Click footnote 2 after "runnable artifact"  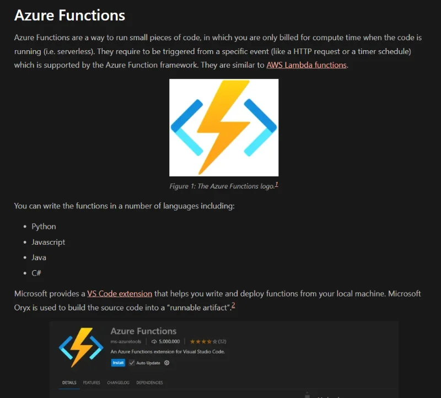coord(233,305)
